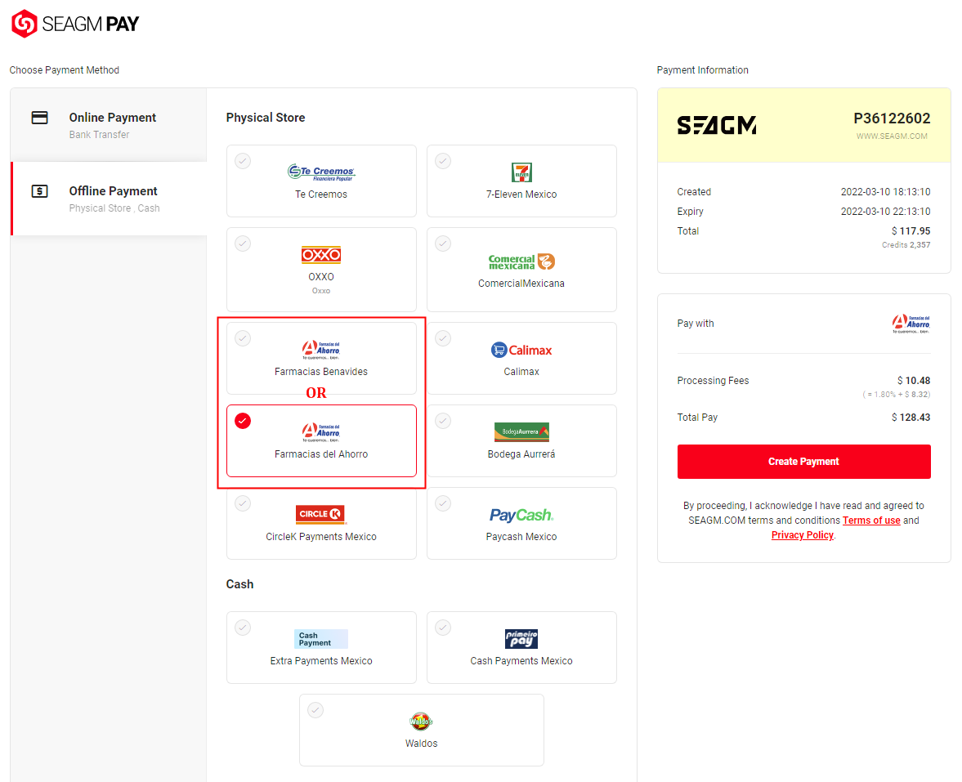Select the Te Creemos radio check

click(x=243, y=161)
